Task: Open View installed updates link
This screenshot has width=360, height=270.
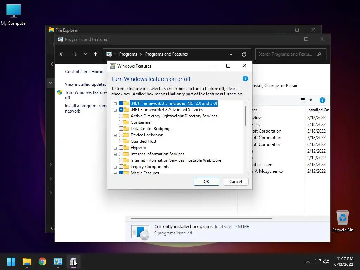Action: tap(86, 84)
